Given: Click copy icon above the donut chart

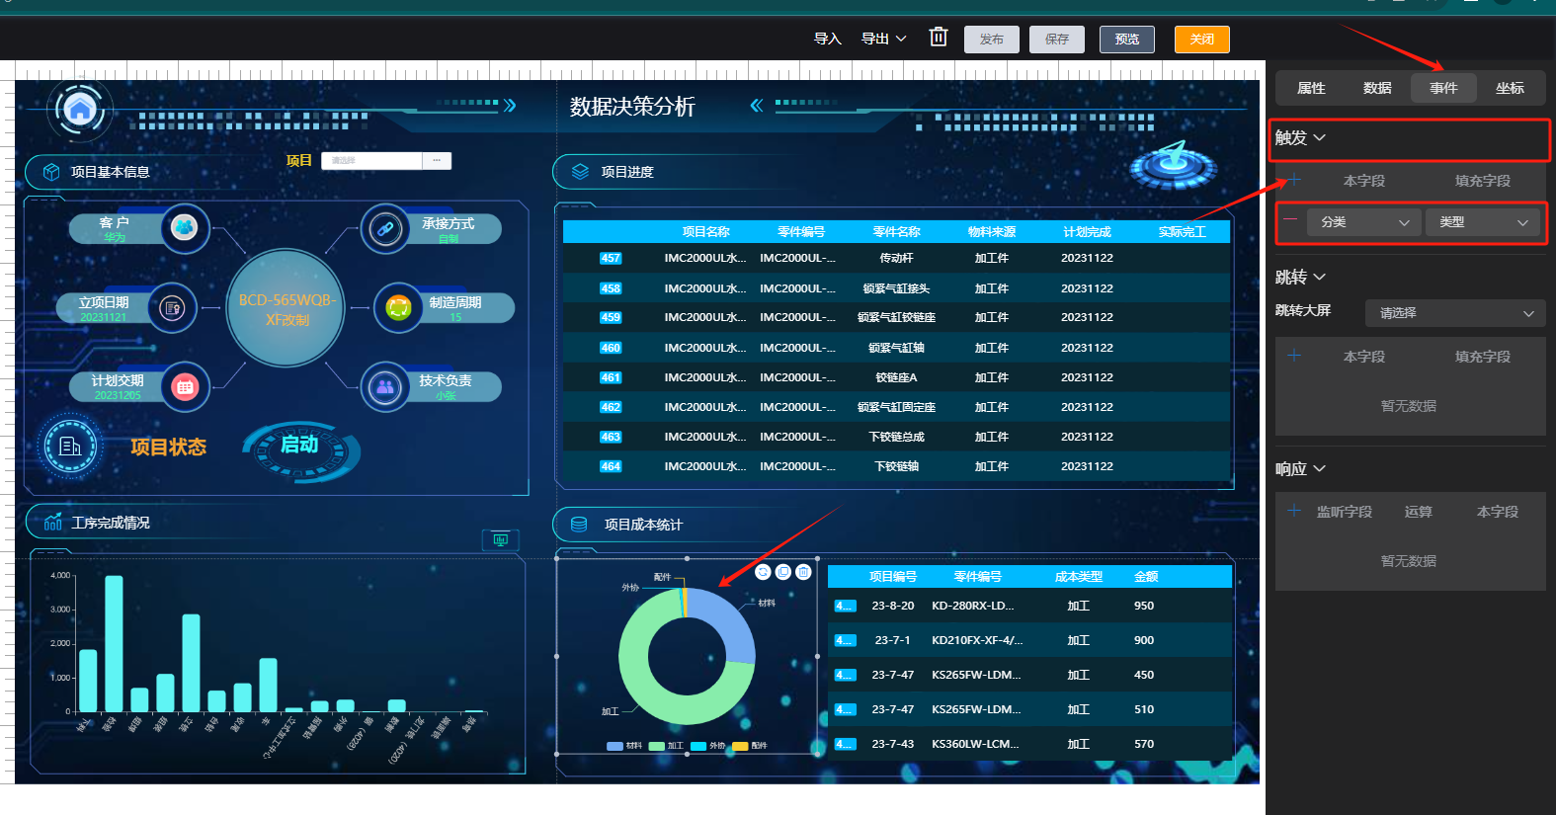Looking at the screenshot, I should point(783,572).
